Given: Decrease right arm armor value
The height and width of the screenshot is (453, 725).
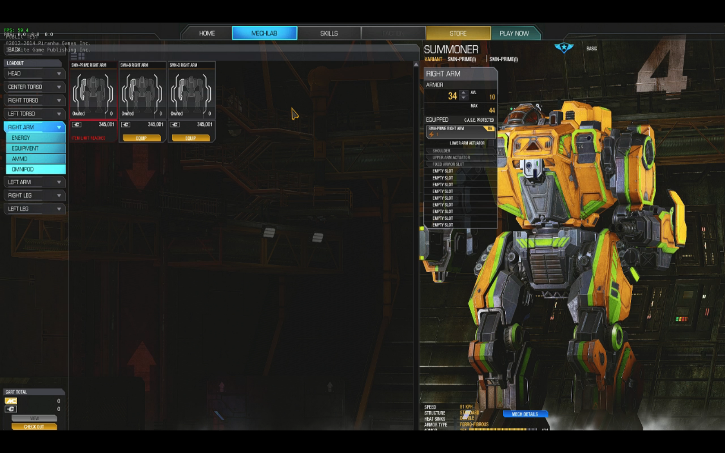Looking at the screenshot, I should [463, 98].
